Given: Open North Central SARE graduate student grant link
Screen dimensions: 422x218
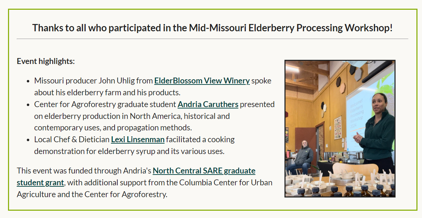Looking at the screenshot, I should (x=204, y=171).
